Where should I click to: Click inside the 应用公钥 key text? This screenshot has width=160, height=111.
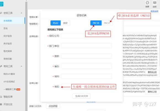[x=141, y=87]
